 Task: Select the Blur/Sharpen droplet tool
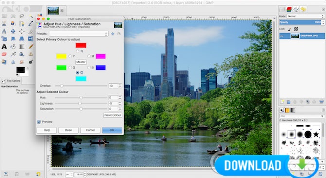[13, 62]
